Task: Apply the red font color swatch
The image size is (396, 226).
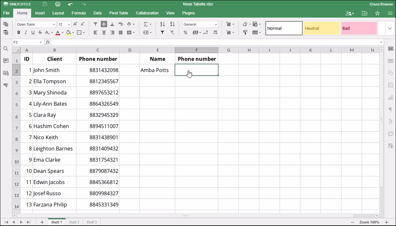Action: (x=58, y=32)
